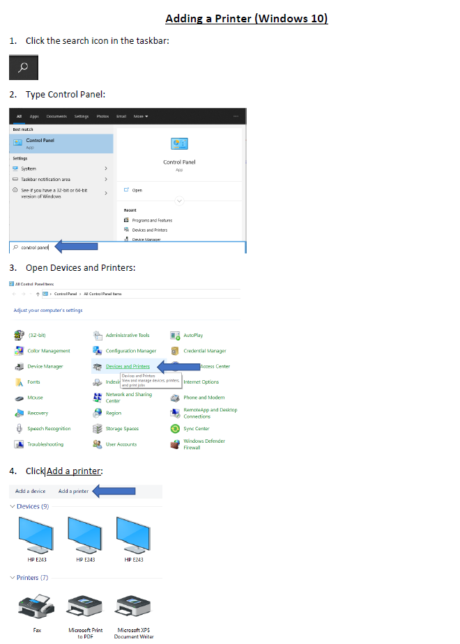Image resolution: width=460 pixels, height=644 pixels.
Task: Select the Photos search tab
Action: coord(102,116)
